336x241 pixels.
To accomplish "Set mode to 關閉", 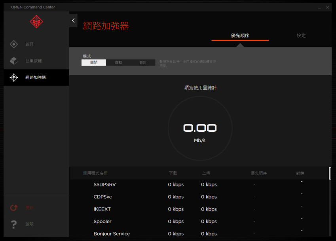I will [94, 63].
